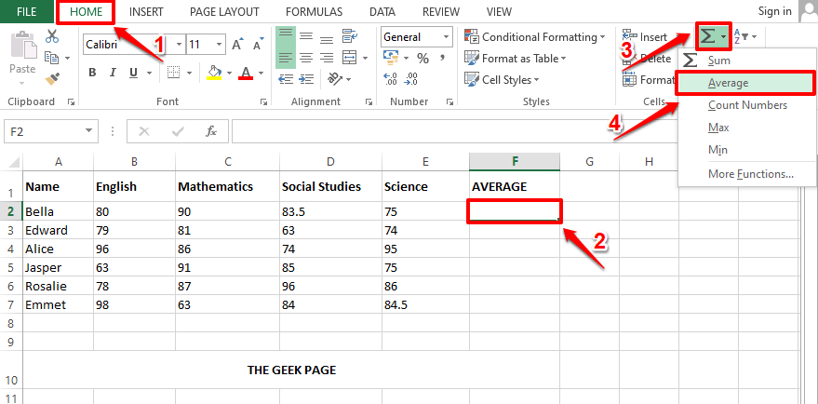Open Cell Styles gallery
This screenshot has width=818, height=404.
(502, 80)
